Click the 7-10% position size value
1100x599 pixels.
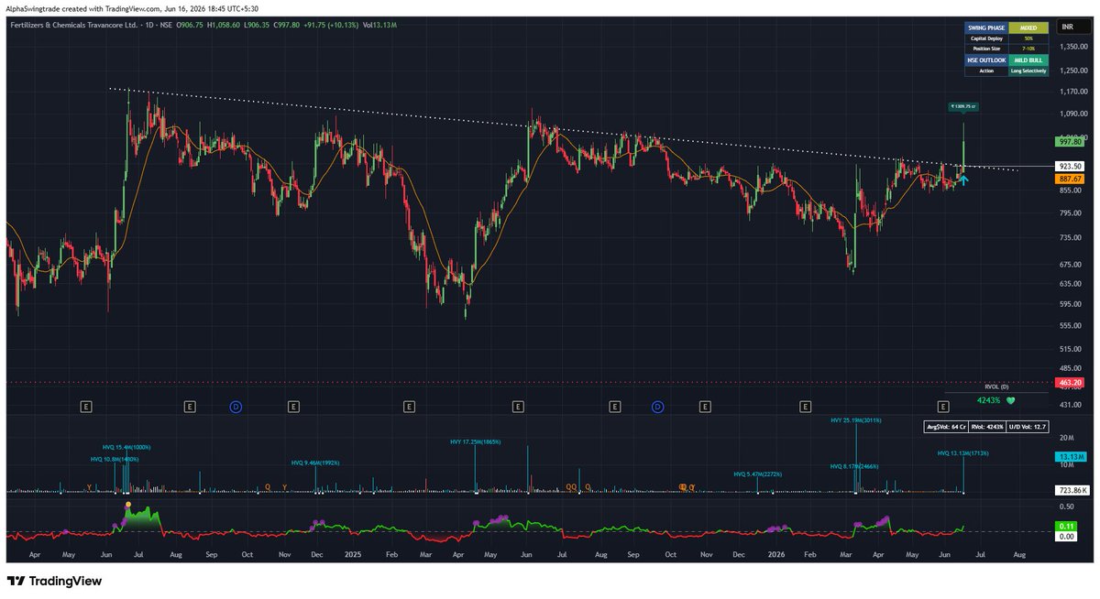pyautogui.click(x=1028, y=49)
